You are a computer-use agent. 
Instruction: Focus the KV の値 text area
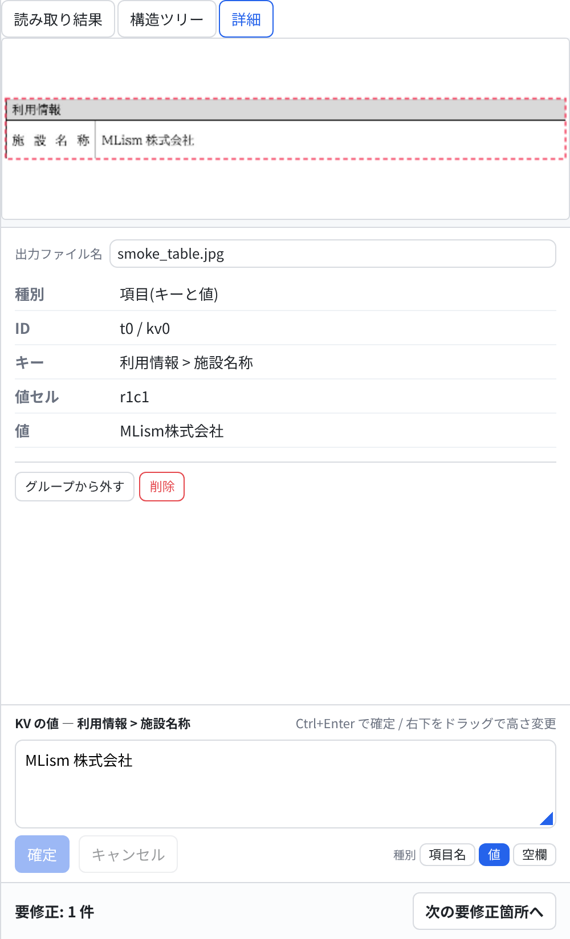tap(286, 784)
